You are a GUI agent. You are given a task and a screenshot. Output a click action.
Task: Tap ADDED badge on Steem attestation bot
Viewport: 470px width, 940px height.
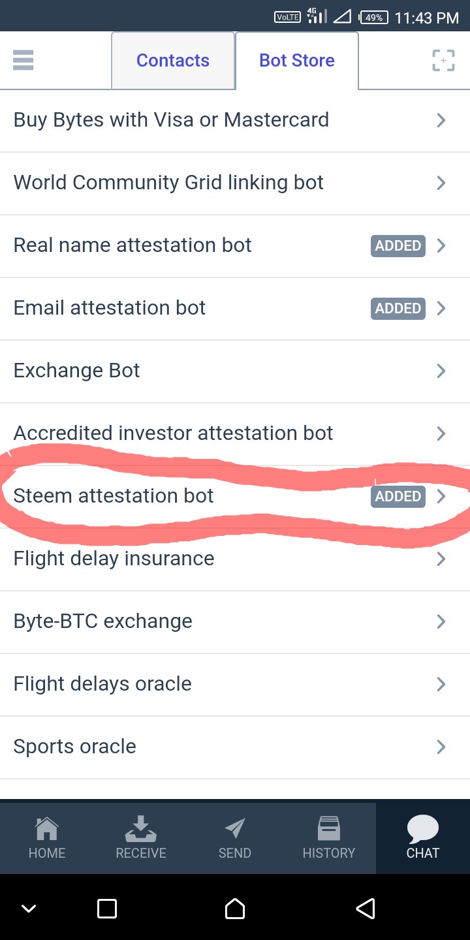point(398,496)
